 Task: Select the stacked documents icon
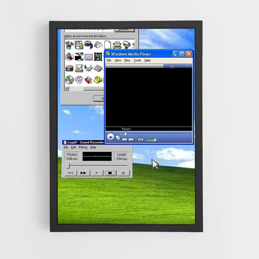(x=79, y=80)
